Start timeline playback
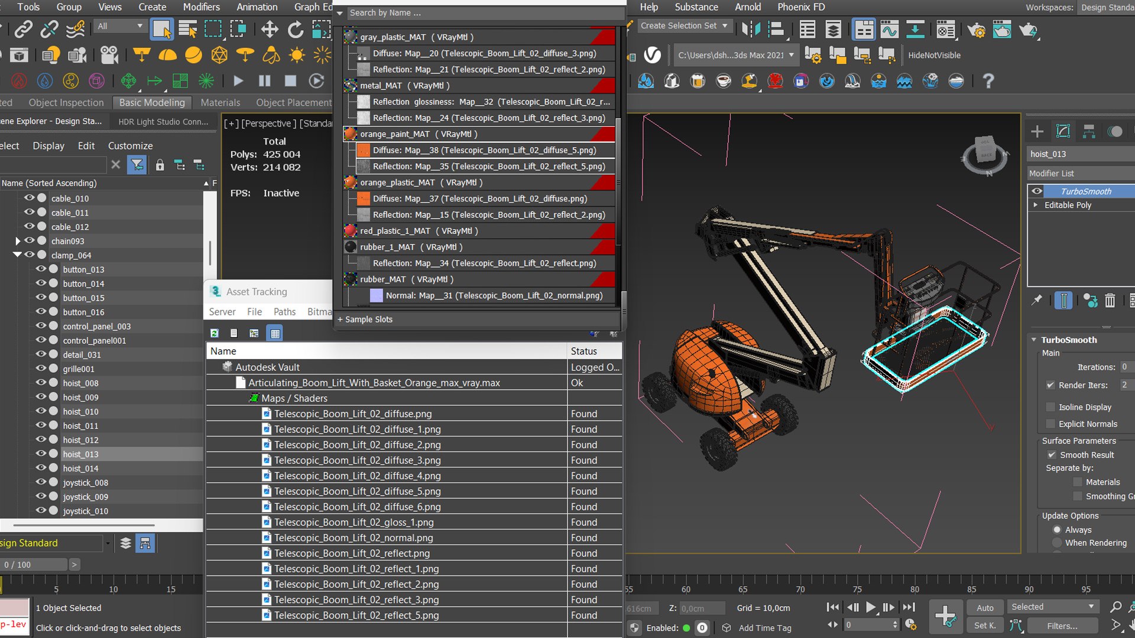 pos(870,607)
